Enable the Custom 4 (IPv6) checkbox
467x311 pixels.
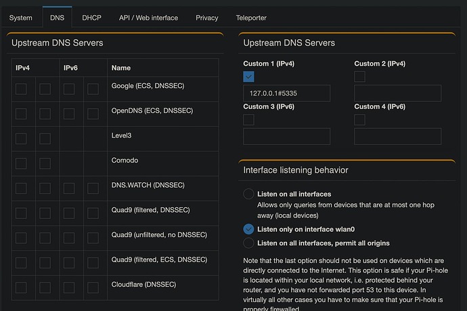(360, 120)
